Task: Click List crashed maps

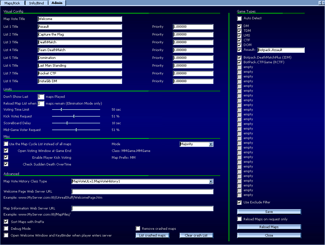Action: pos(152,235)
